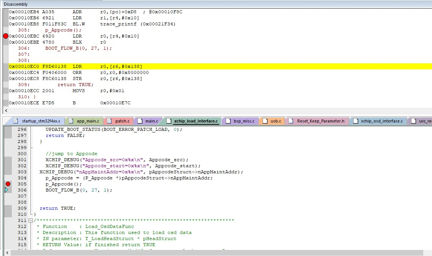Viewport: 432px width, 256px height.
Task: Click the blue next-statement arrow at line 306
Action: click(x=8, y=190)
